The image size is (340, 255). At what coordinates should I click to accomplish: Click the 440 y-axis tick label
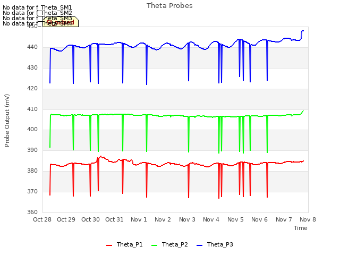coord(32,47)
